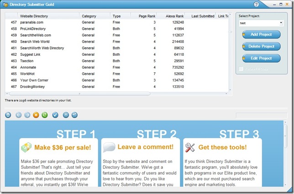Maximize the Directory Submitter Gold window
The height and width of the screenshot is (194, 294).
point(281,4)
